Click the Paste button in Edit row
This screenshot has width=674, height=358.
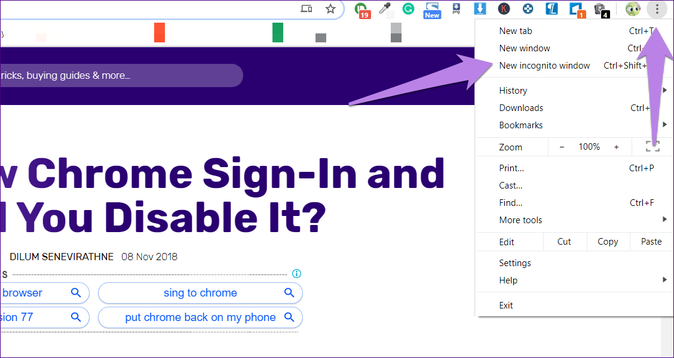point(651,242)
